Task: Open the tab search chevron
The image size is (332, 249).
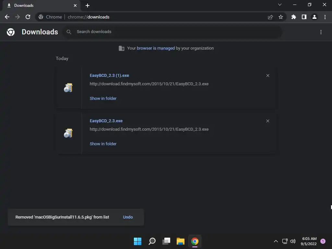Action: coord(280,5)
